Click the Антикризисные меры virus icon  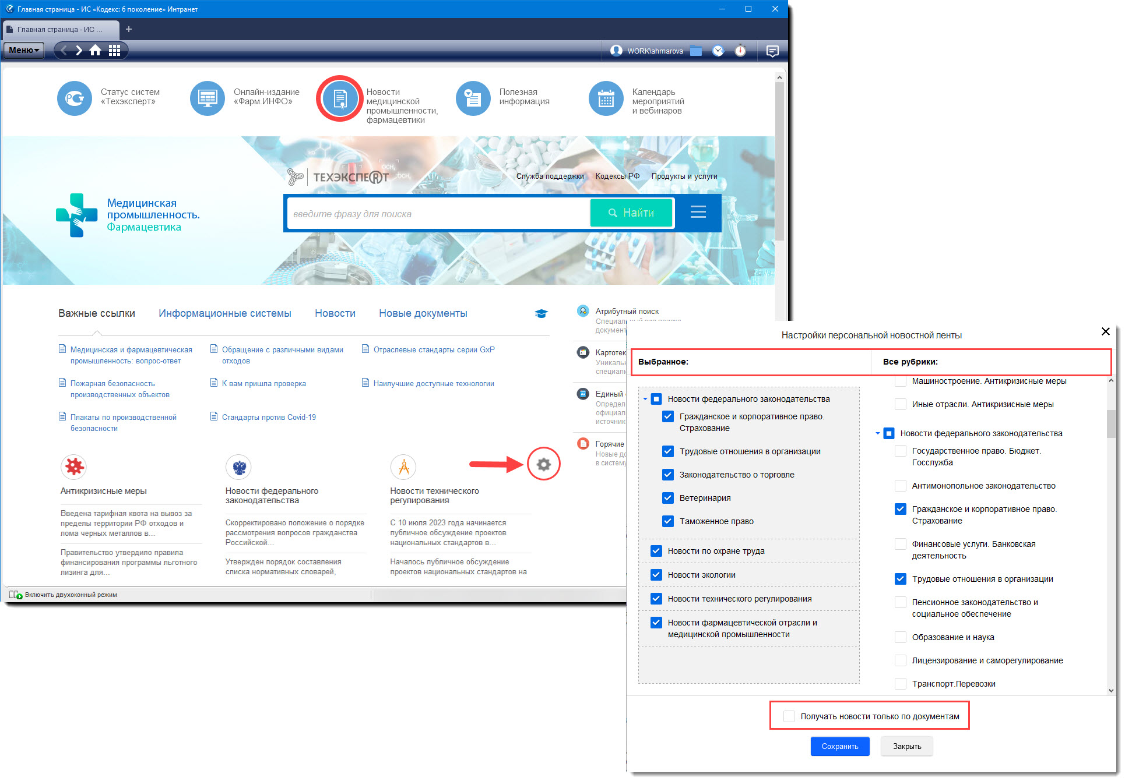tap(74, 467)
